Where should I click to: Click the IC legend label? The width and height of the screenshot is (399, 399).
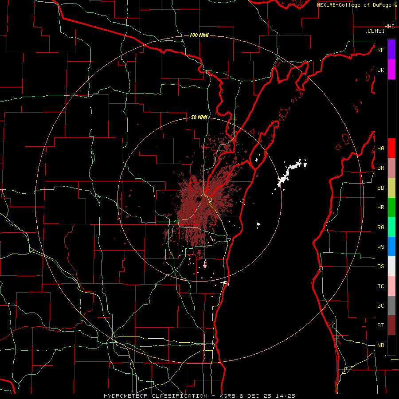click(x=380, y=286)
